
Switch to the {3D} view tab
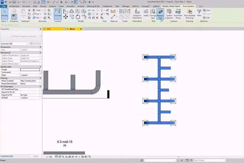pos(48,29)
